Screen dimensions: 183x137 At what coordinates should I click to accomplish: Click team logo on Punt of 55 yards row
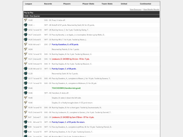[x=25, y=122]
